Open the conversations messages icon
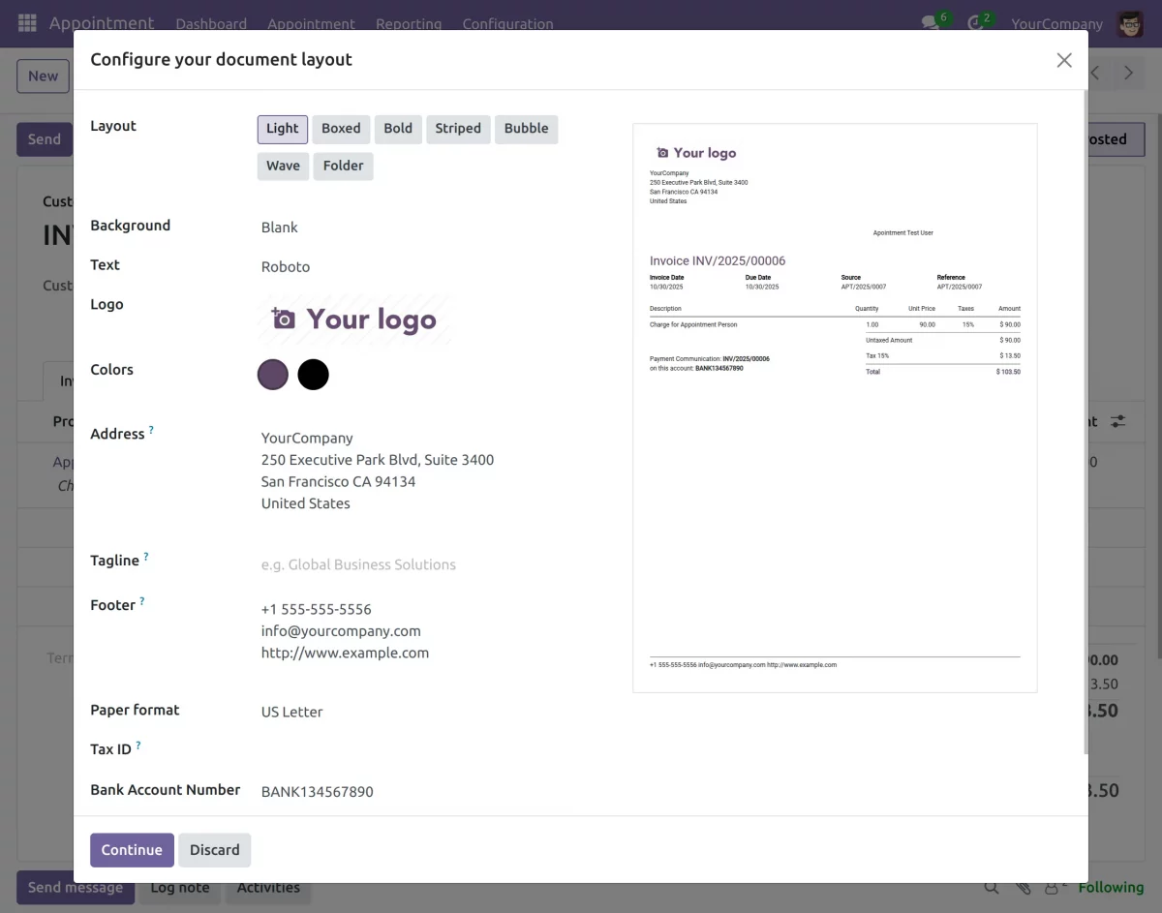1162x913 pixels. (928, 21)
